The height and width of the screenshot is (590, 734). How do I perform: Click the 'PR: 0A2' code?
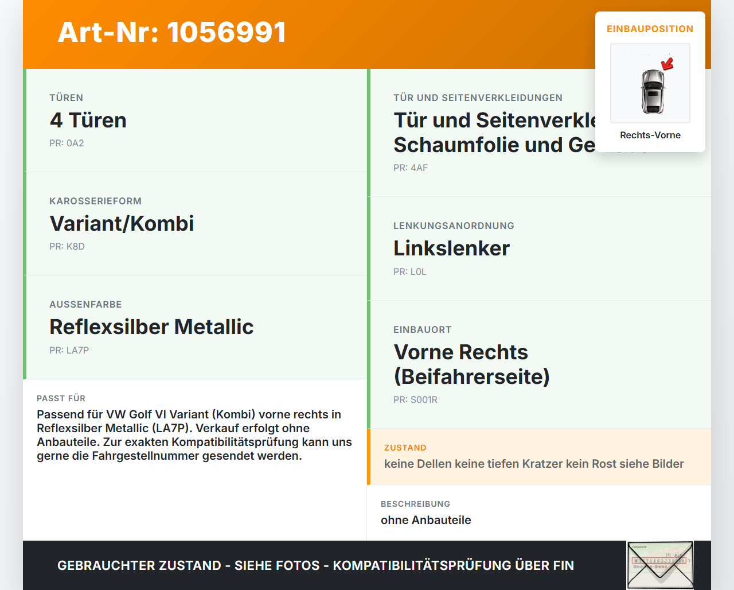(x=67, y=143)
